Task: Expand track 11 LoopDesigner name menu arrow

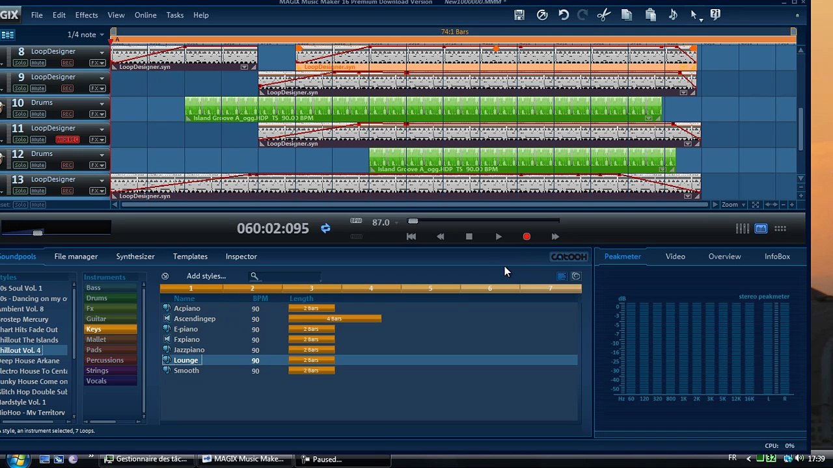Action: point(102,129)
